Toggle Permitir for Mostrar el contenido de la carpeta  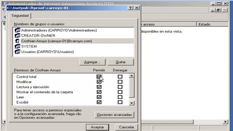(x=99, y=92)
